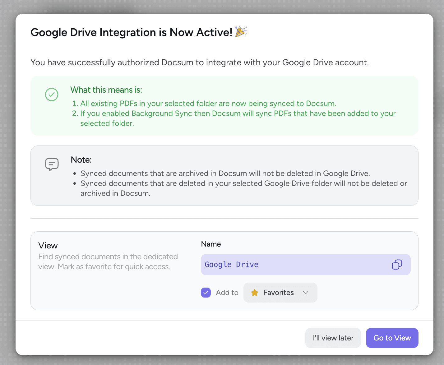Image resolution: width=444 pixels, height=365 pixels.
Task: Click the 'Find synced documents' description text
Action: tap(108, 262)
